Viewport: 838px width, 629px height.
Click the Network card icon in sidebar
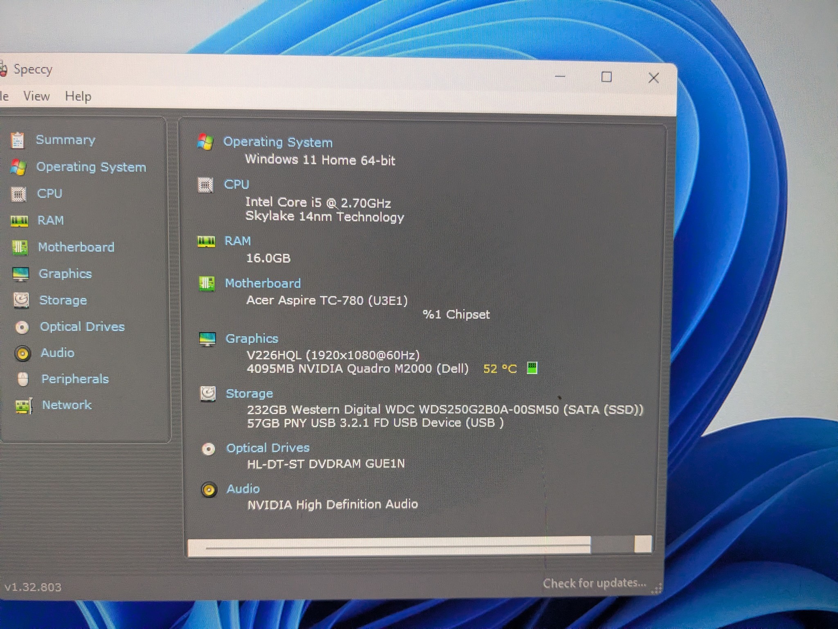[24, 405]
